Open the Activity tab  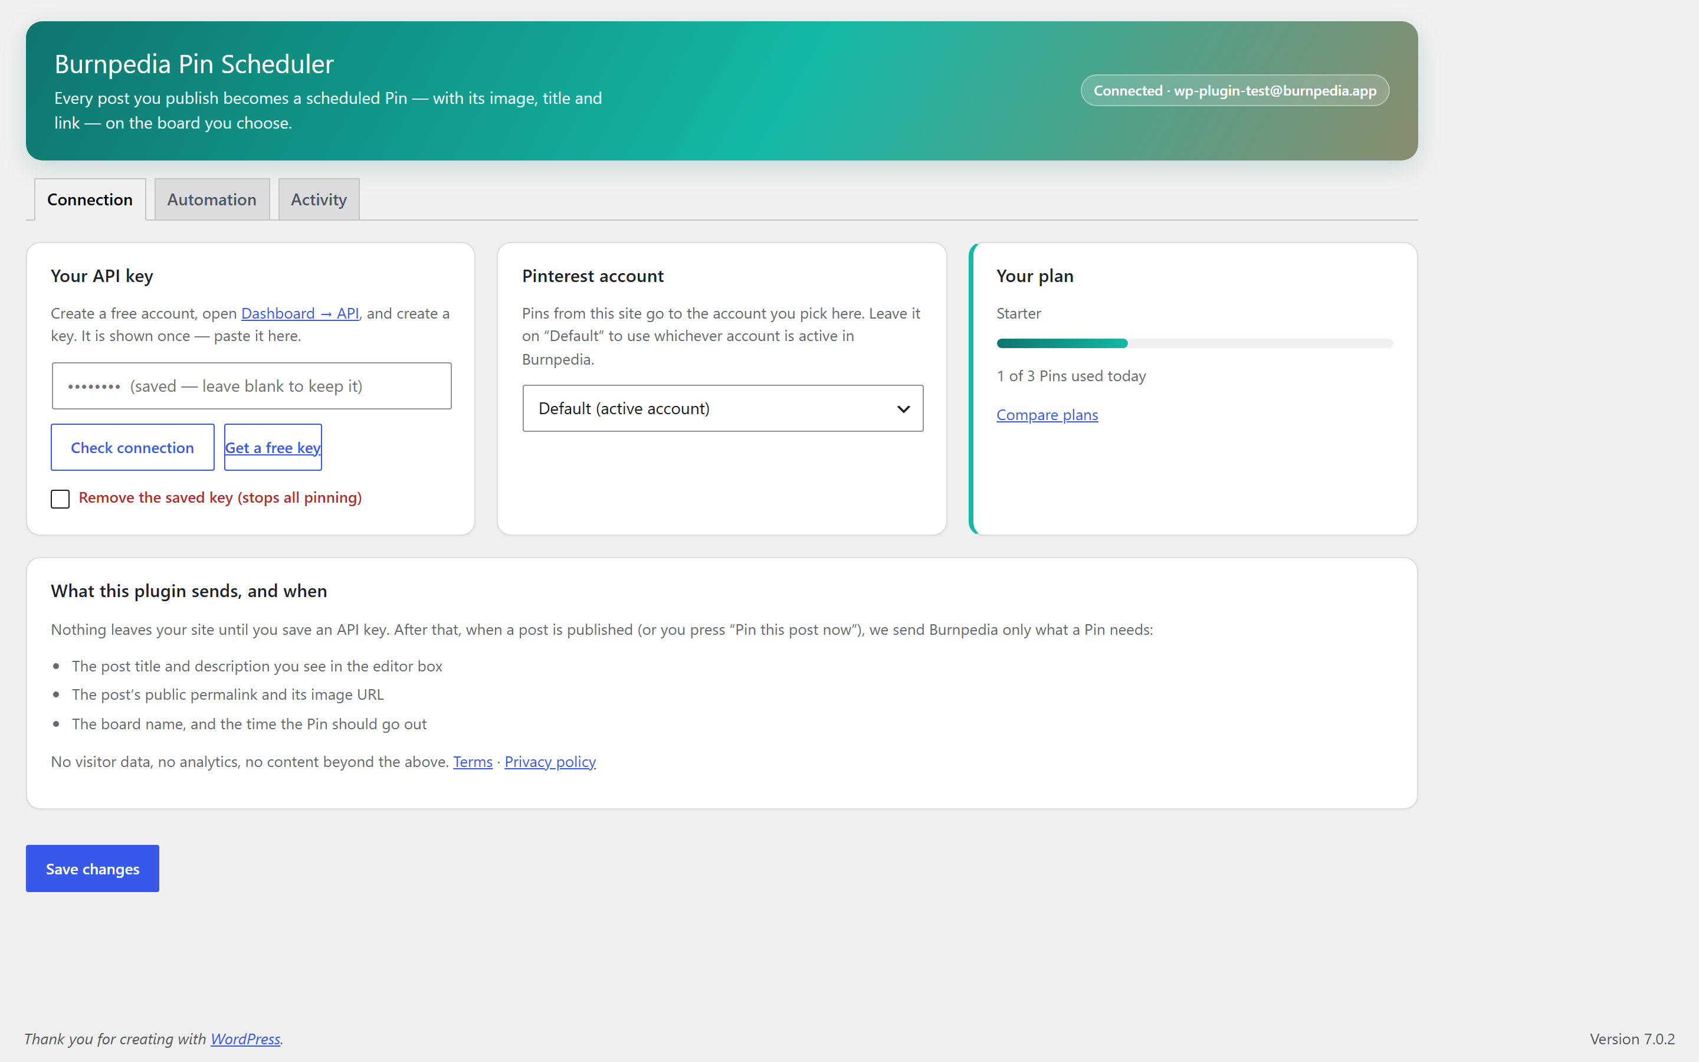click(319, 199)
